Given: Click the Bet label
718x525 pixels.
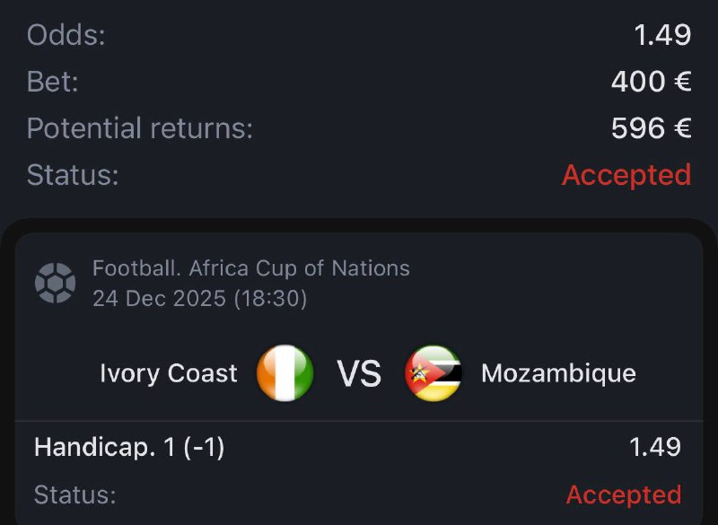Looking at the screenshot, I should pyautogui.click(x=53, y=82).
